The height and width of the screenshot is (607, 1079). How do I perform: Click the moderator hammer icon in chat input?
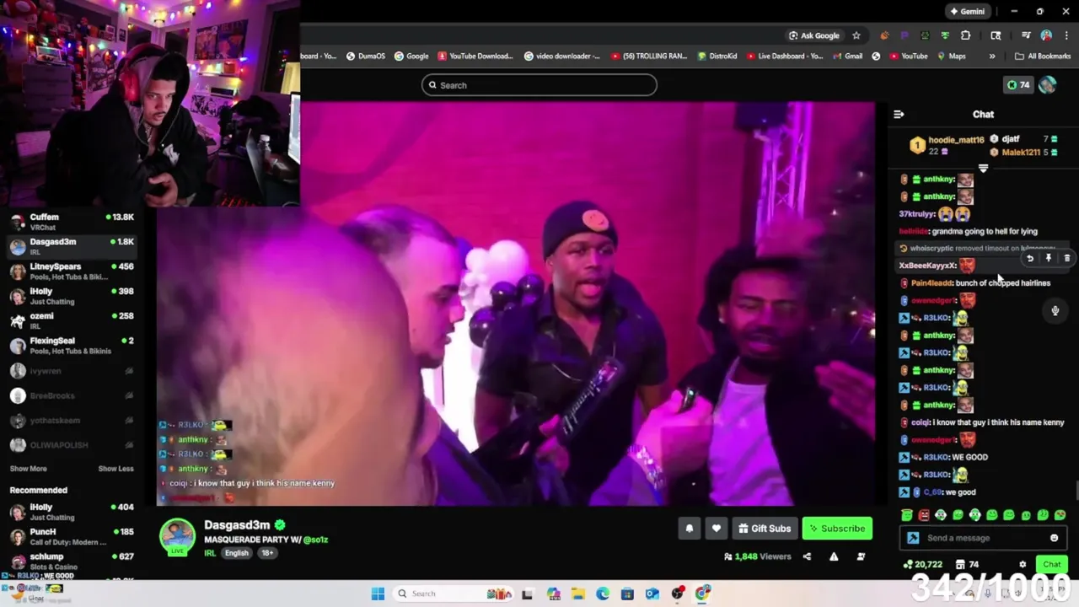tap(913, 538)
